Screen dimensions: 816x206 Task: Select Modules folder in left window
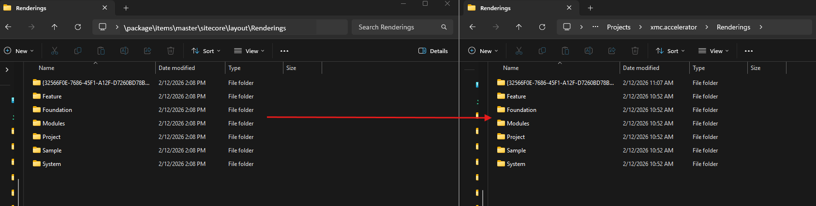click(49, 124)
